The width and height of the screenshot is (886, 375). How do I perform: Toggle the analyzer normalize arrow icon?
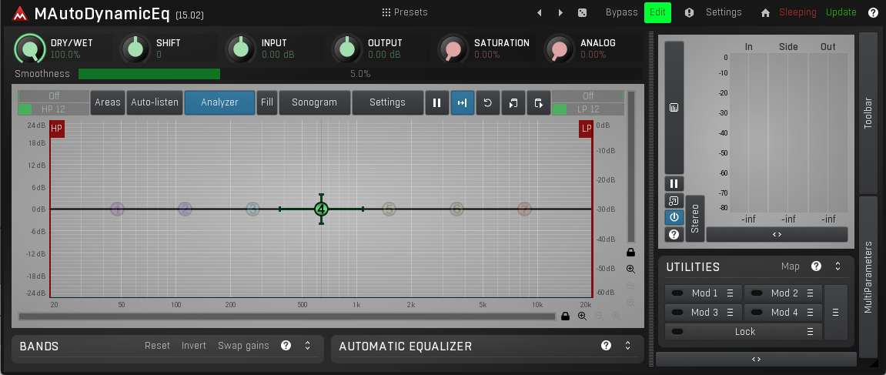click(462, 102)
